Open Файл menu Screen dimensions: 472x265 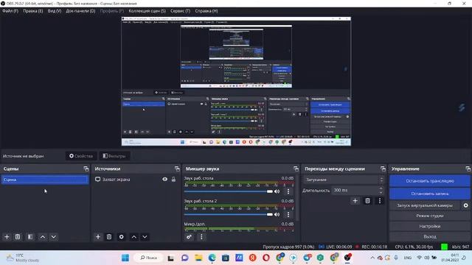[x=10, y=11]
